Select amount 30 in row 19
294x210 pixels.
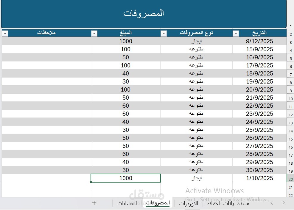pos(126,170)
